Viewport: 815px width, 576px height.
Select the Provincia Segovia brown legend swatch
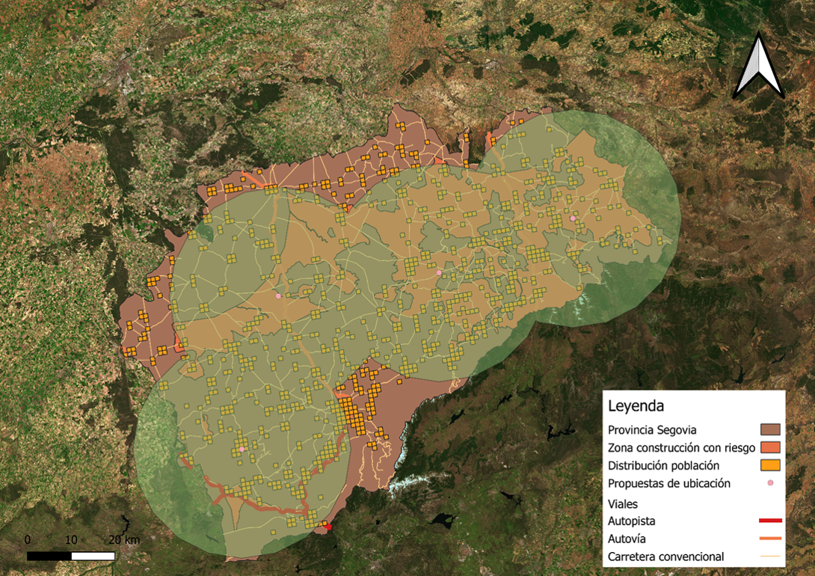770,429
